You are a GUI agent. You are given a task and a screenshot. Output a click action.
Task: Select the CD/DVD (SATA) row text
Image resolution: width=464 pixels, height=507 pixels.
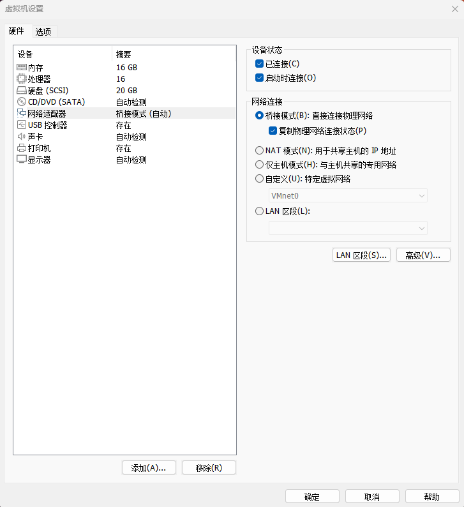(x=57, y=102)
